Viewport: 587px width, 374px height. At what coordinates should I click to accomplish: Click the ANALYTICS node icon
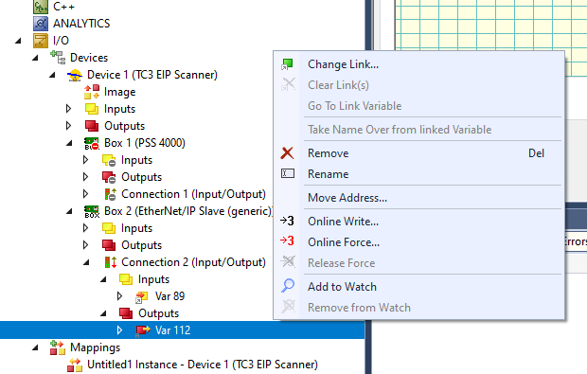click(x=41, y=24)
